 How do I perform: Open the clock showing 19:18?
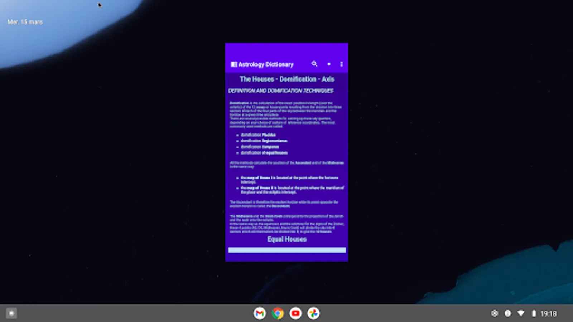pyautogui.click(x=548, y=314)
